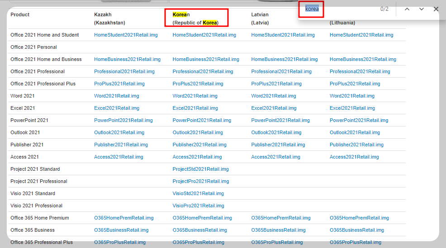
Task: Select the '0/2' find match count
Action: [384, 9]
